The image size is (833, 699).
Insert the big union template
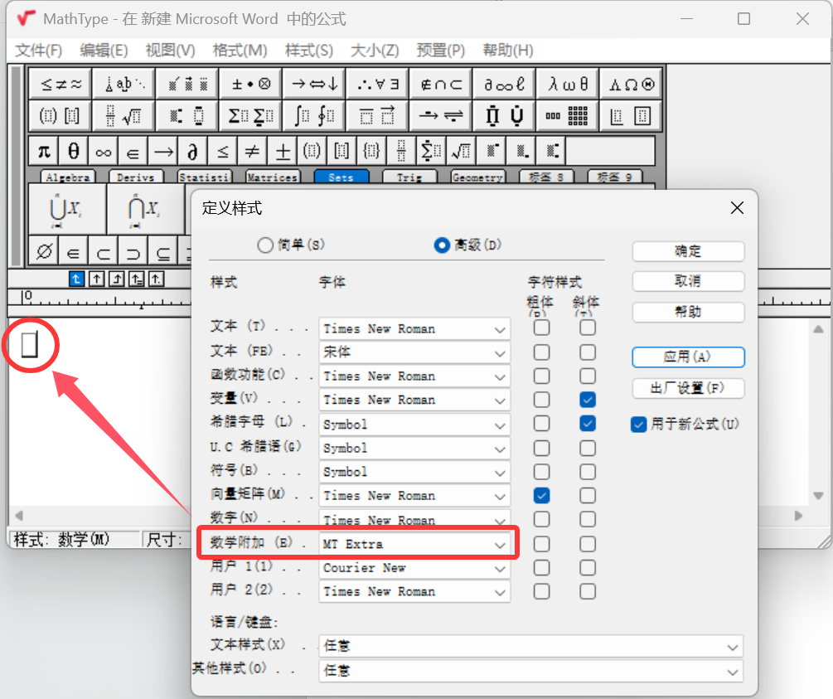(x=67, y=210)
